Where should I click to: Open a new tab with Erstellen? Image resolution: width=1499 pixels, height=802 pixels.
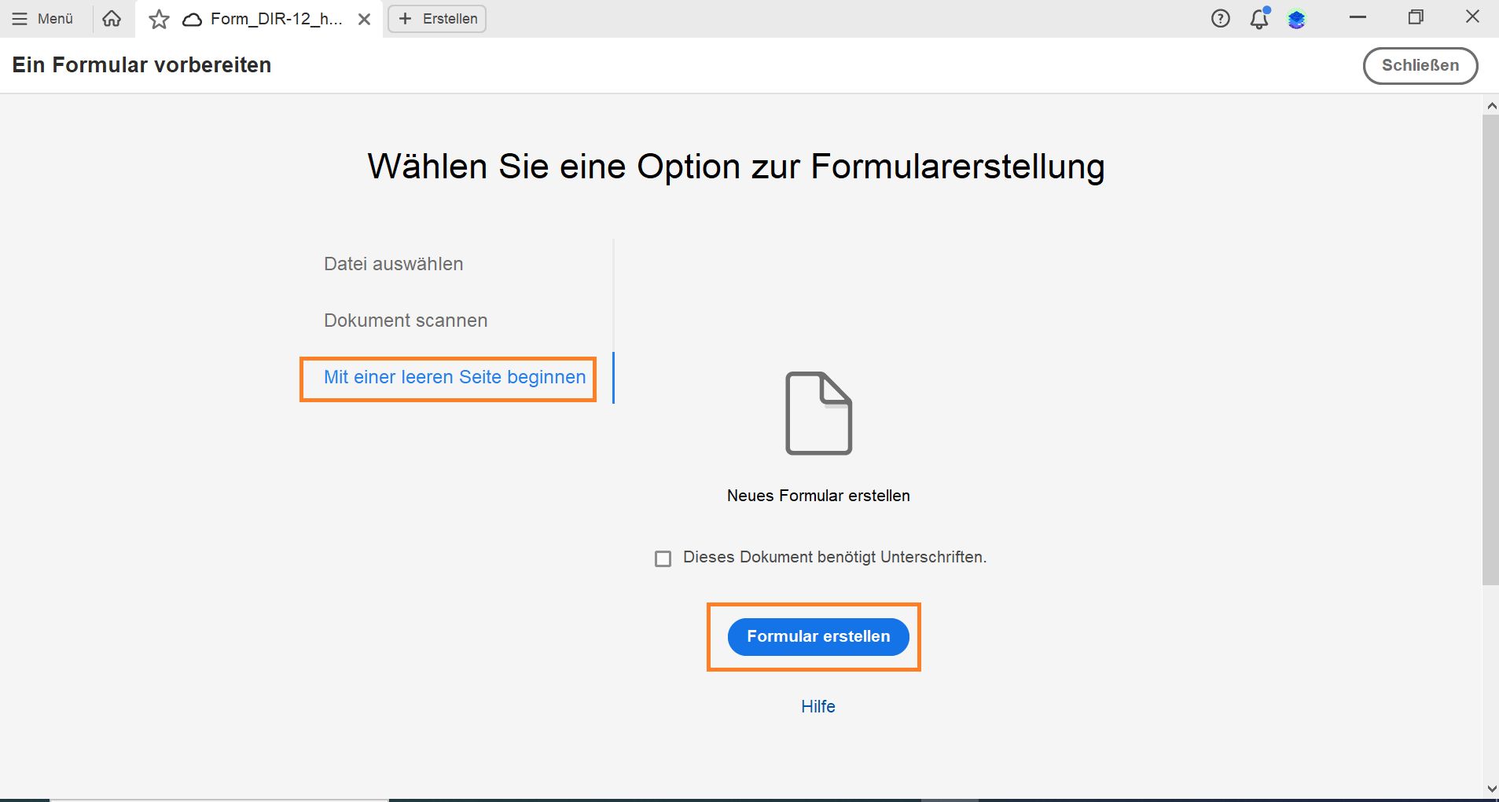point(437,18)
